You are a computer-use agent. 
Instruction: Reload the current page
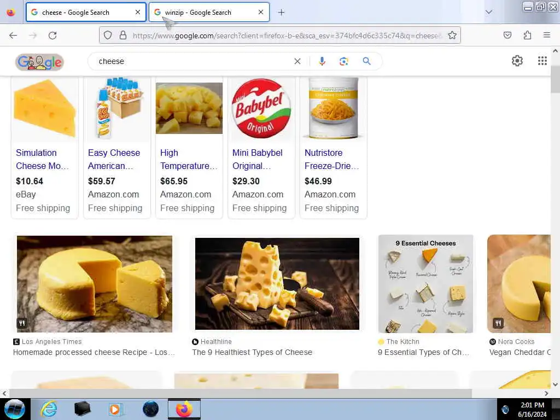(x=52, y=36)
